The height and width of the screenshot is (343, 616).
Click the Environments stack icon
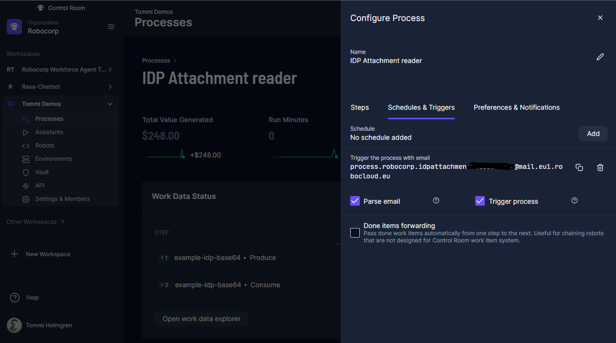point(26,159)
